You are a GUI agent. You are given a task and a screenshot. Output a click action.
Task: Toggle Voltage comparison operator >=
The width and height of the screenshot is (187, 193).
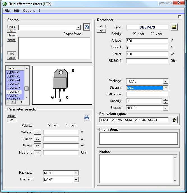pos(38,132)
